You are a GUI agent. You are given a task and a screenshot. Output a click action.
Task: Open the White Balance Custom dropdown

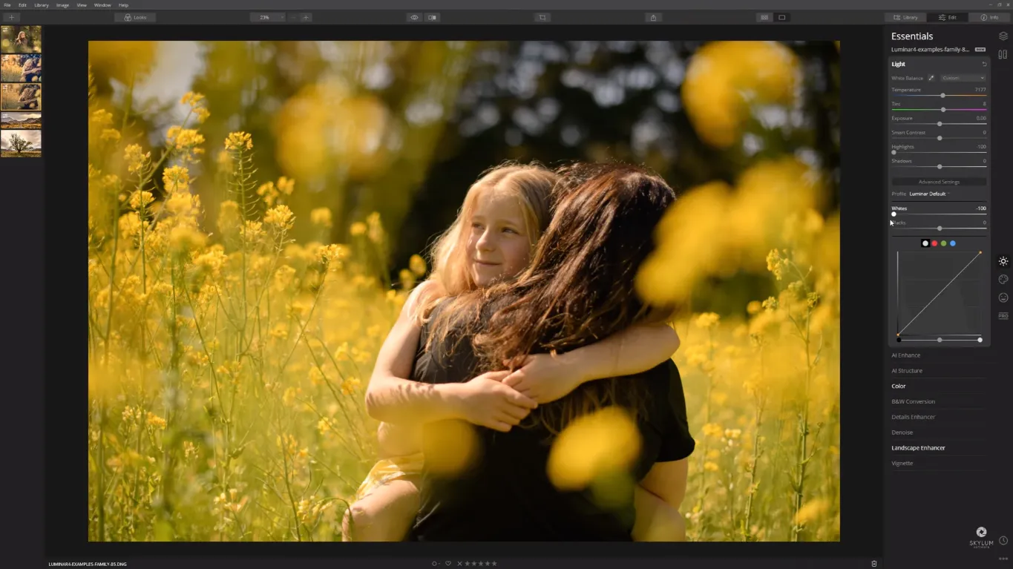point(963,78)
